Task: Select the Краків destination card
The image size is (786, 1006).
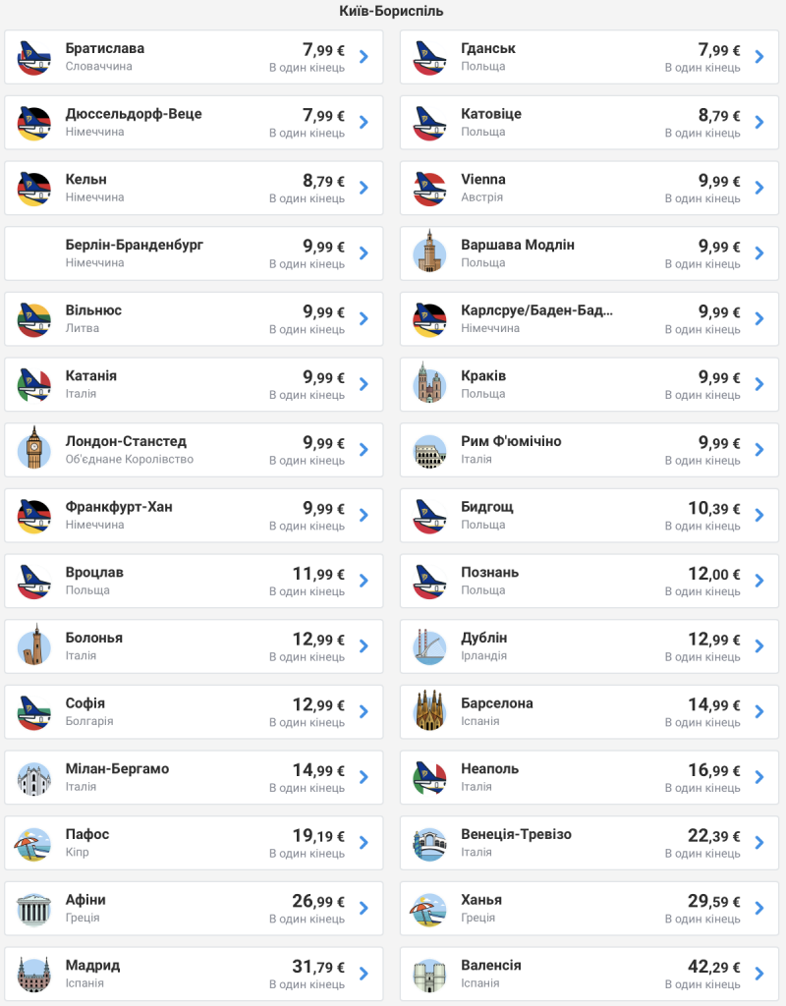Action: (589, 384)
